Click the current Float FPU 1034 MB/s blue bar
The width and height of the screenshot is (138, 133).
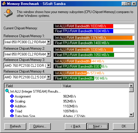[x=83, y=31]
